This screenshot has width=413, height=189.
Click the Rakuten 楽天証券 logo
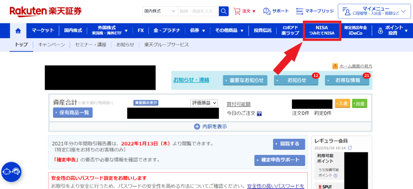tap(46, 11)
